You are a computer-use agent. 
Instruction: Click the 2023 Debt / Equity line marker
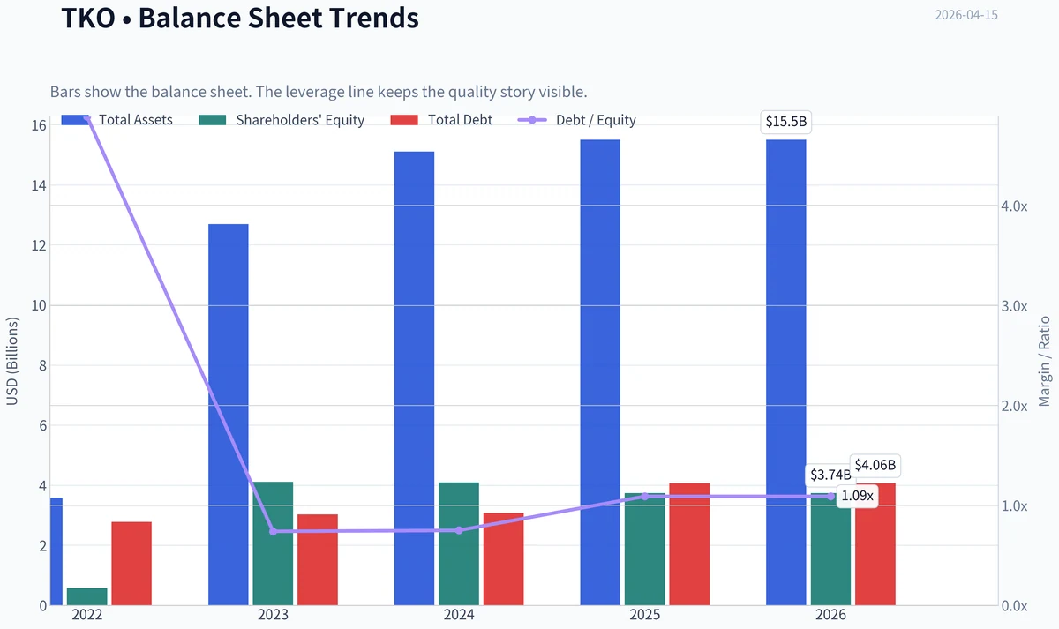273,531
